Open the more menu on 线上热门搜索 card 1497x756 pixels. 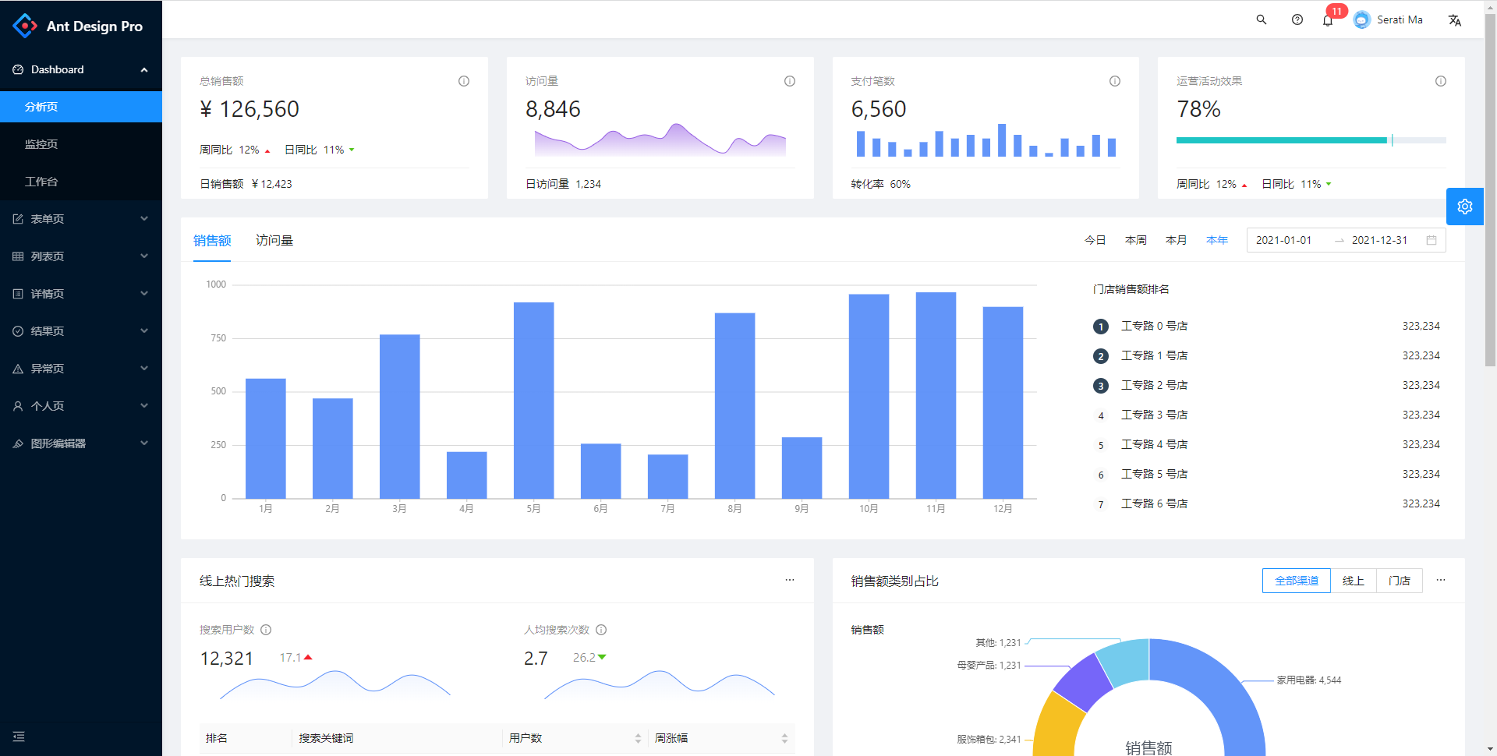(x=790, y=580)
